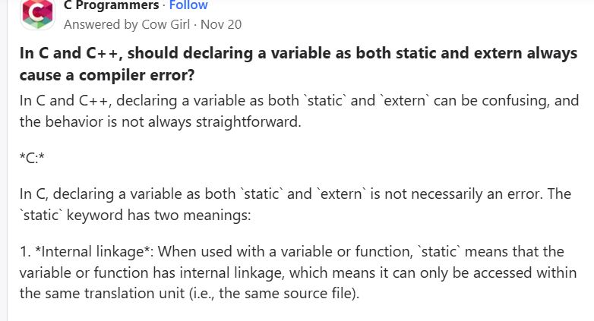
Task: Click the "keyword has two meanings:" line
Action: tap(159, 215)
